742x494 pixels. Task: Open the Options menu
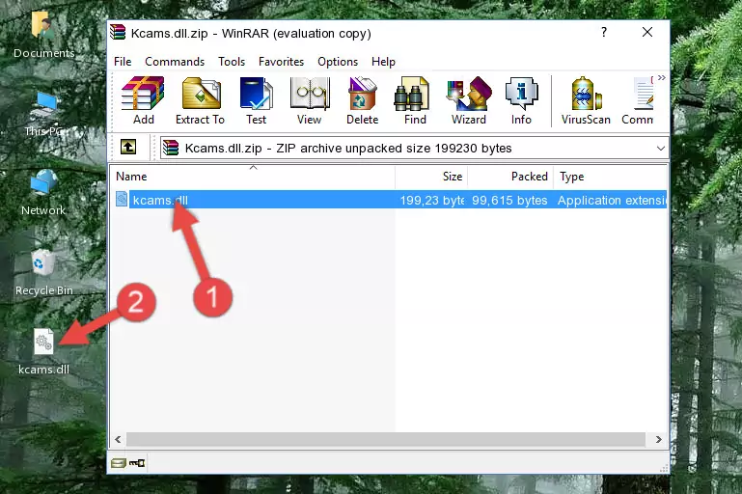338,62
